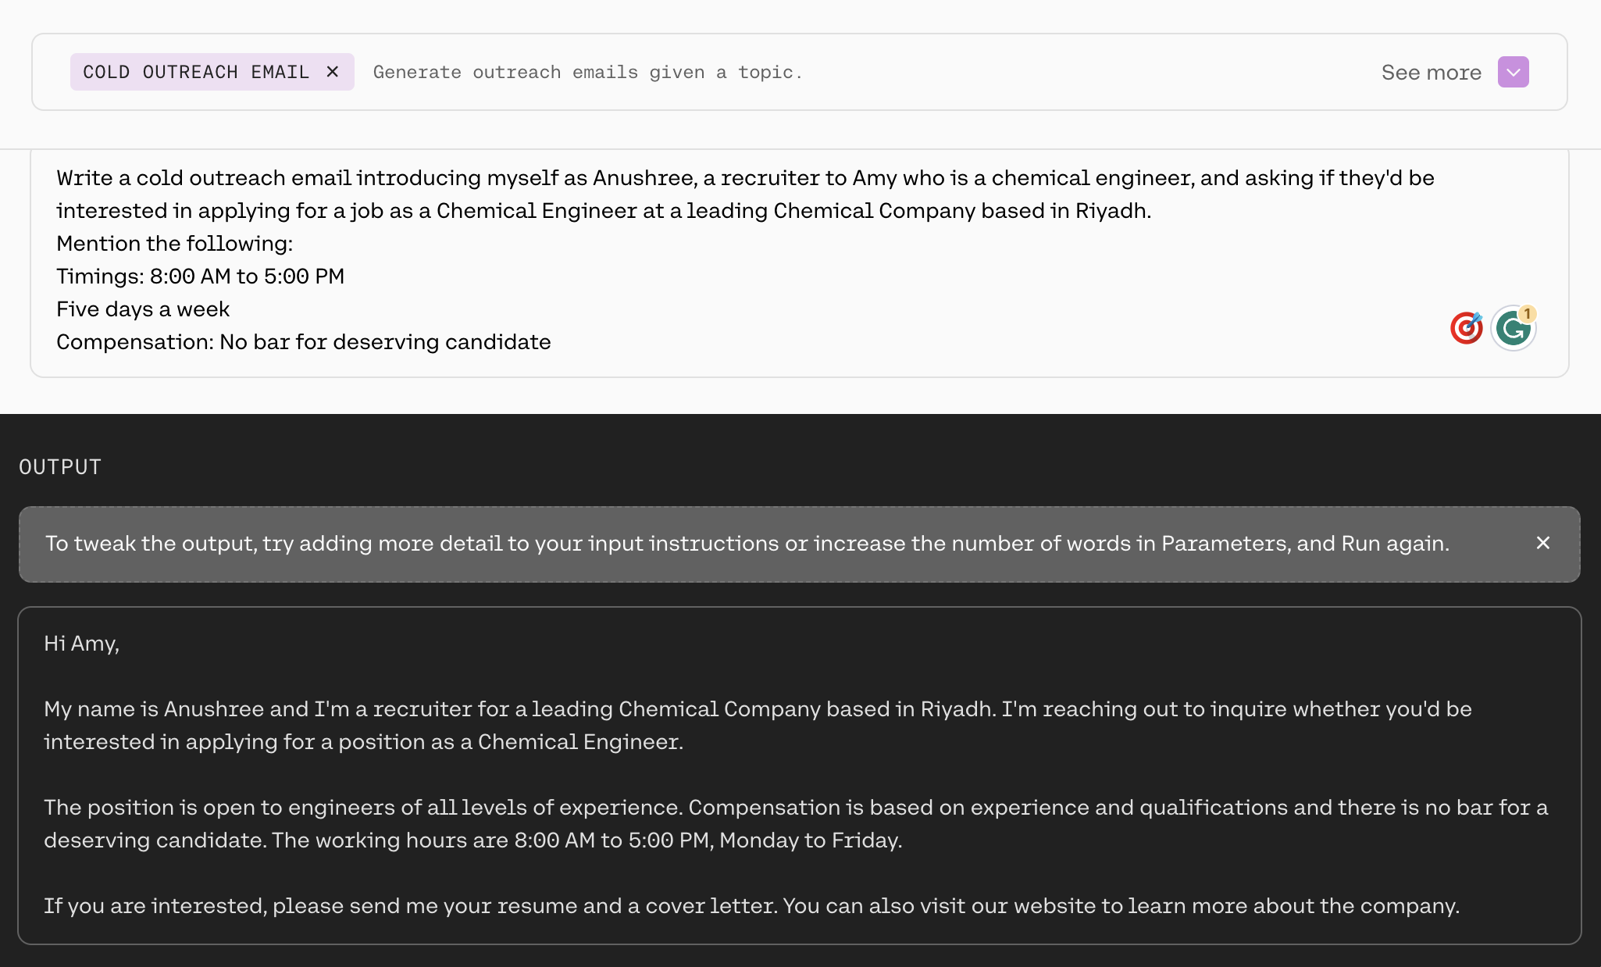Viewport: 1601px width, 967px height.
Task: Place cursor in the Compensation line
Action: point(303,342)
